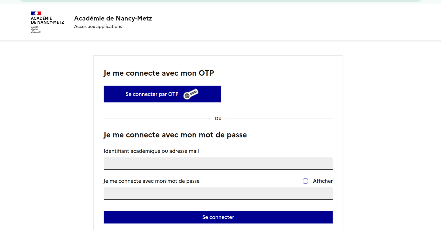Open the Accès aux applications link

click(x=98, y=26)
